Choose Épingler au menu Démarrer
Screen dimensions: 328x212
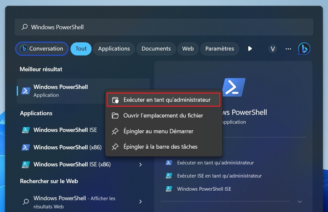pos(163,131)
